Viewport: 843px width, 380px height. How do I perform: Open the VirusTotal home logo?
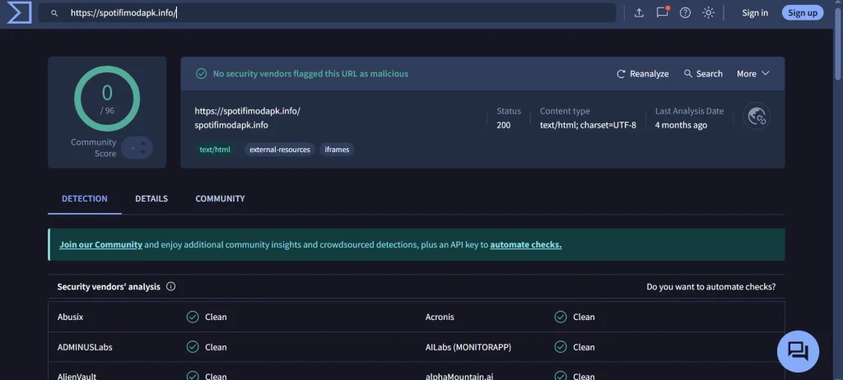click(x=19, y=13)
